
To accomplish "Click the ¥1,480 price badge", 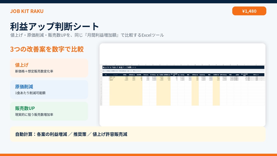I will 249,11.
